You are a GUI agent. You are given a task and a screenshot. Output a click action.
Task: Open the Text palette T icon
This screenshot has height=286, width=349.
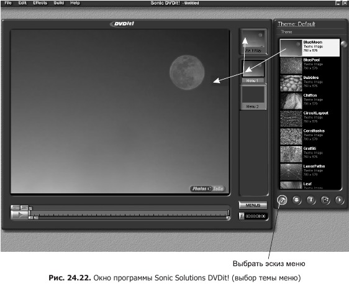(311, 200)
